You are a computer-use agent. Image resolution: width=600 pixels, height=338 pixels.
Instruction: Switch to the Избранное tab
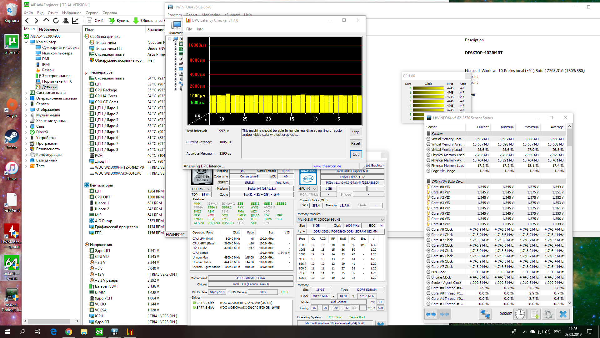pos(48,29)
